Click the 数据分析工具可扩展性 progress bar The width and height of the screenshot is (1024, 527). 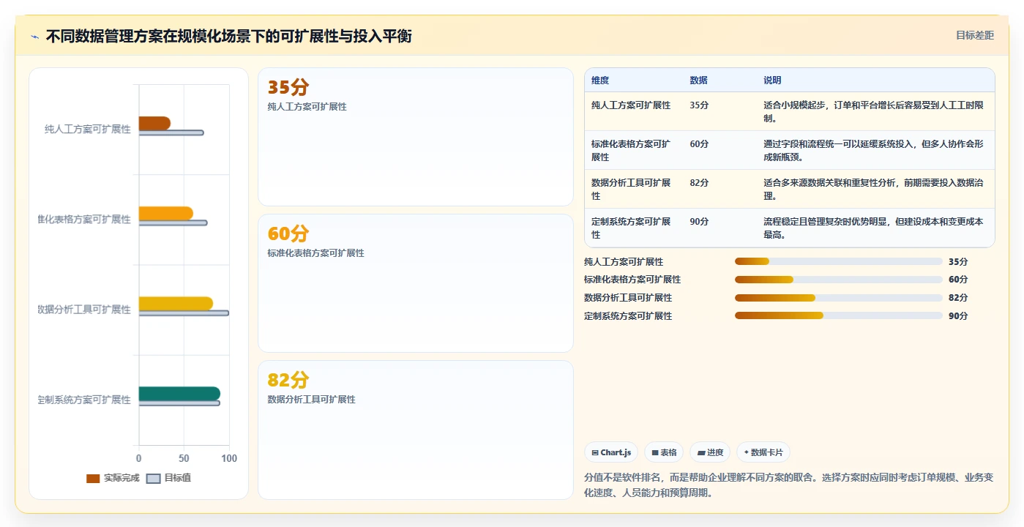838,298
